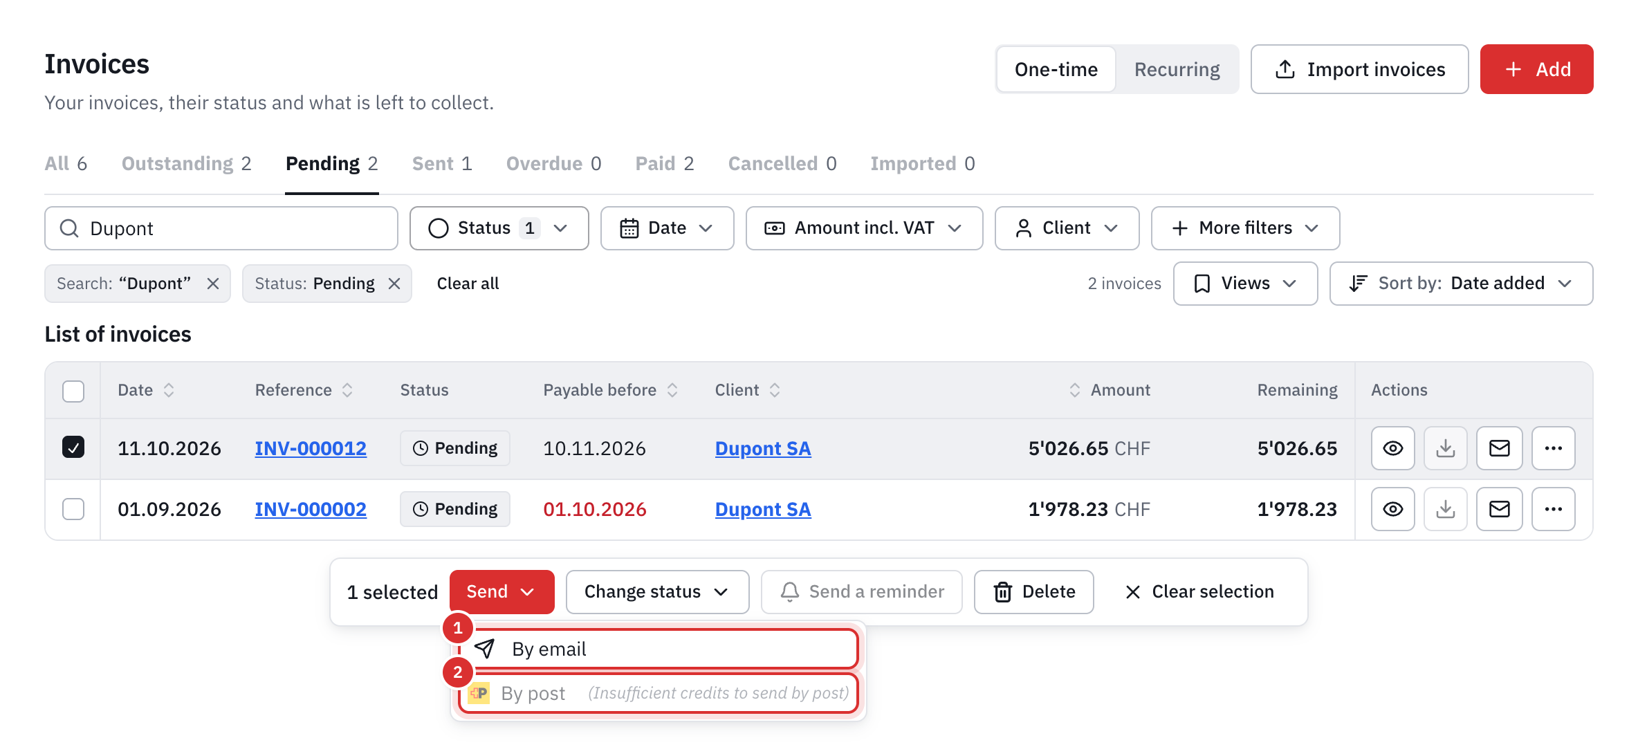Select all invoices with header checkbox
This screenshot has height=747, width=1638.
[73, 391]
